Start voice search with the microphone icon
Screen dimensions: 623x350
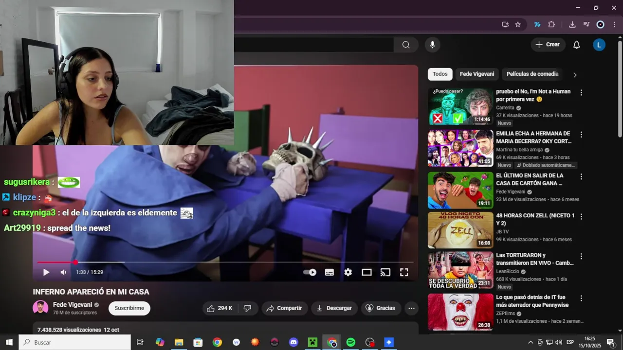click(x=432, y=45)
